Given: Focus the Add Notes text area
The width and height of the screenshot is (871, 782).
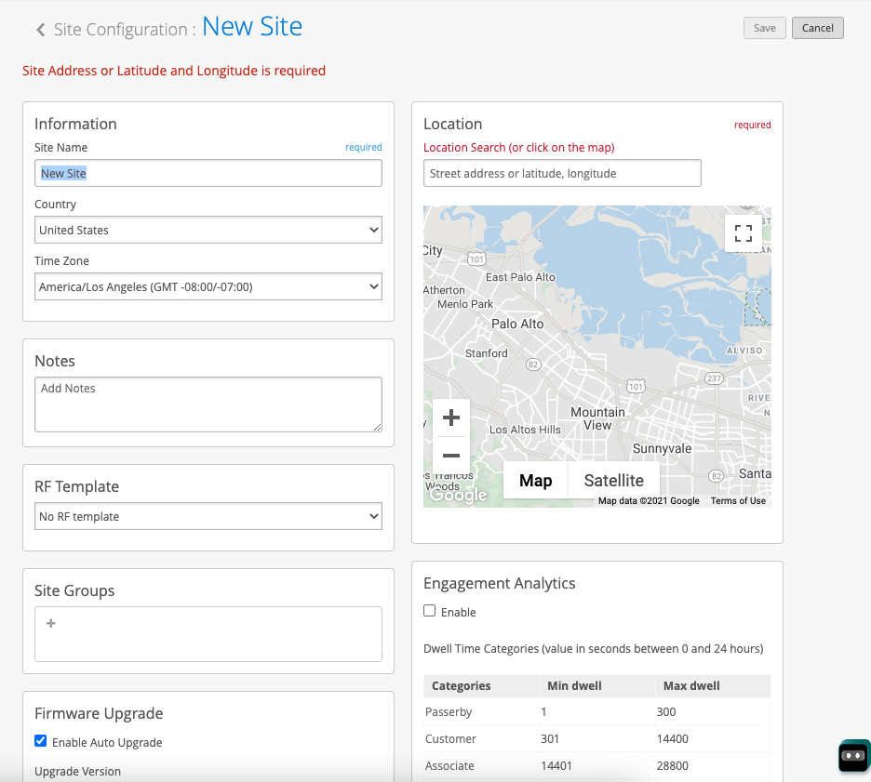Looking at the screenshot, I should pyautogui.click(x=208, y=404).
